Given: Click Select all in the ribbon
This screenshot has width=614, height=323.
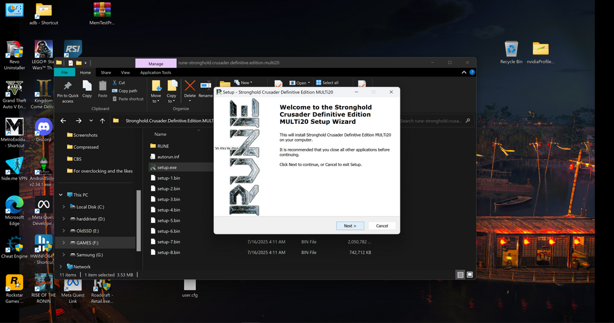Looking at the screenshot, I should (327, 83).
